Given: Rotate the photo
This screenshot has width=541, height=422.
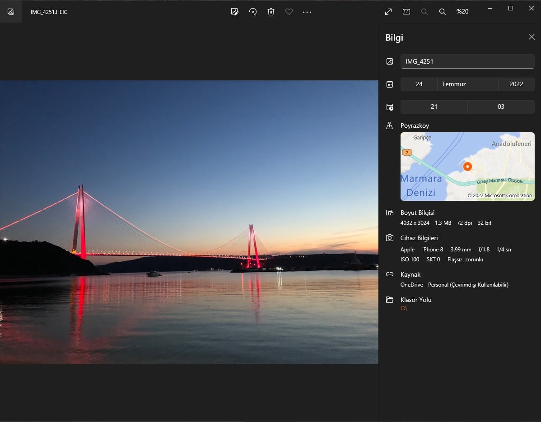Looking at the screenshot, I should (253, 12).
